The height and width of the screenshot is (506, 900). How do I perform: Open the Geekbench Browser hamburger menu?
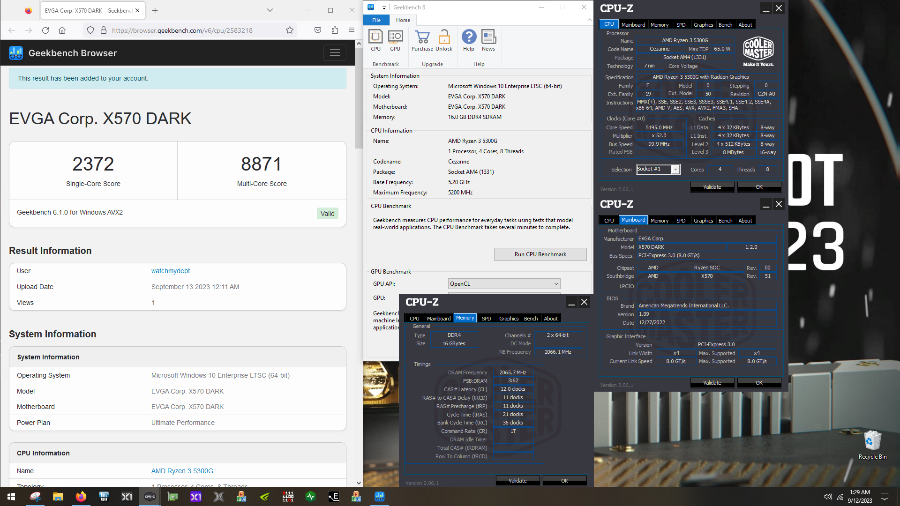point(335,53)
